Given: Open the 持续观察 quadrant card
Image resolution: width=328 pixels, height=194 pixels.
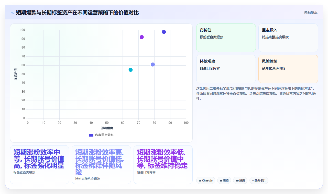Looking at the screenshot, I should coord(226,69).
